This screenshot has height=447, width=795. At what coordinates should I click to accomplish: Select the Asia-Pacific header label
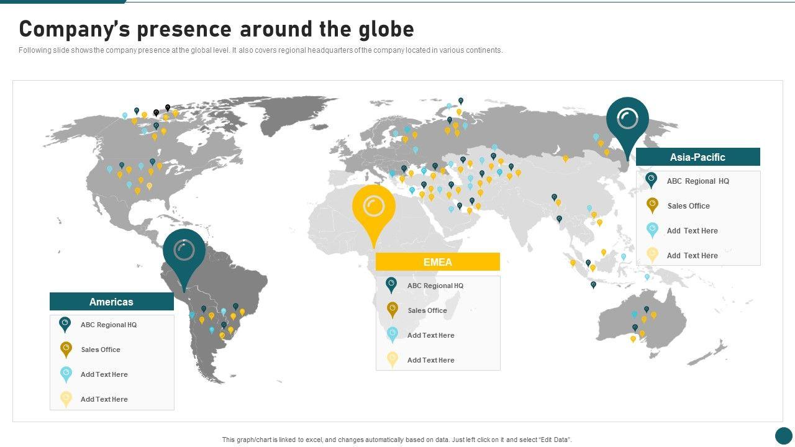tap(697, 157)
